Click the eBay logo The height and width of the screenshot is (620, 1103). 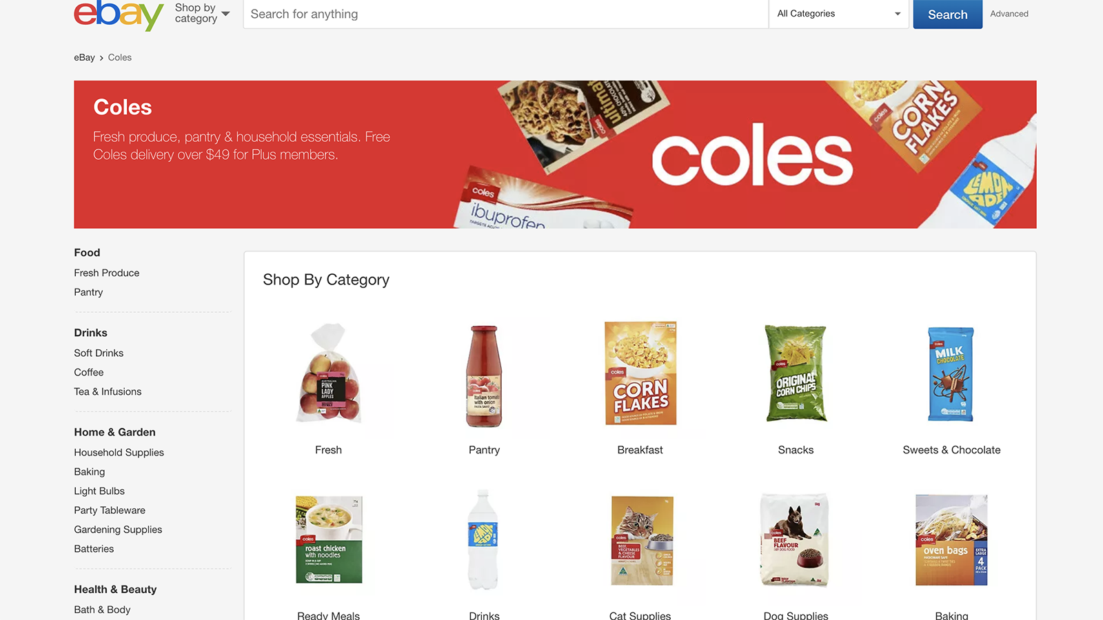click(119, 14)
